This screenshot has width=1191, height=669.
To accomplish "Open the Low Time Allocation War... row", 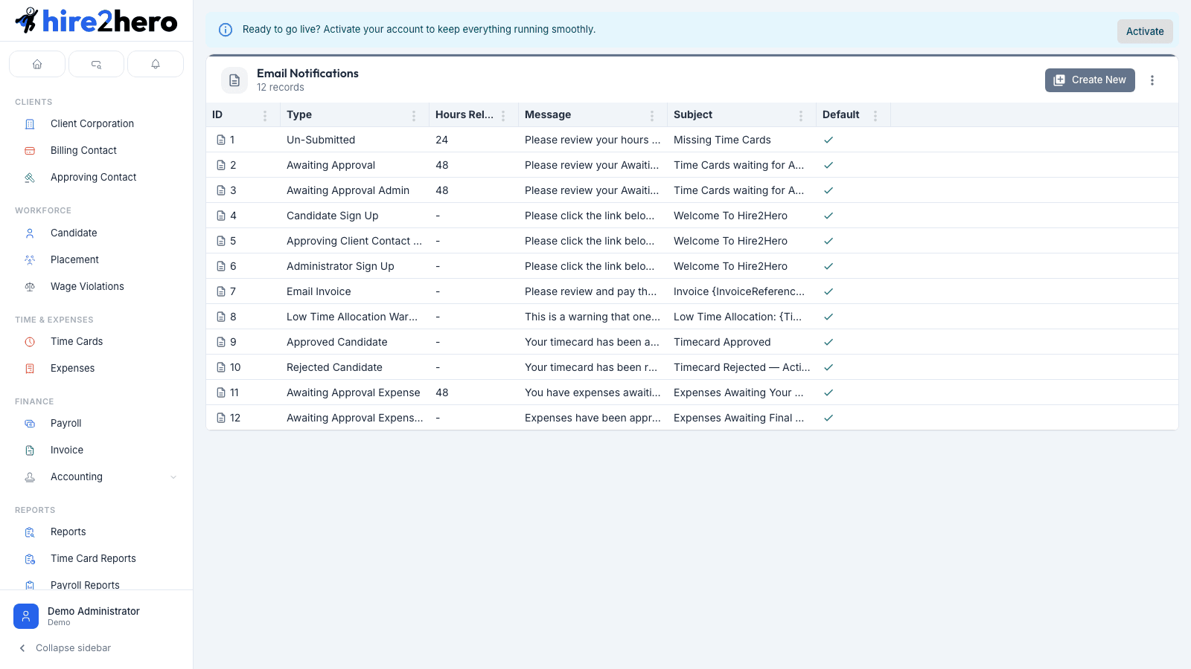I will coord(692,317).
